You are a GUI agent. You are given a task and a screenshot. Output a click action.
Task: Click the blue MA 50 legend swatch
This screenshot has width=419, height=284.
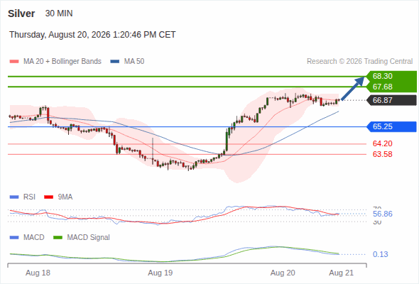[x=115, y=62]
